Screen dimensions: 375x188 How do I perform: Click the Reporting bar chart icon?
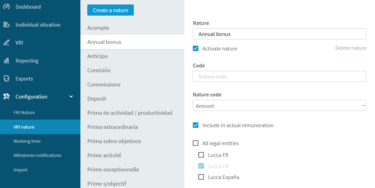pos(6,60)
